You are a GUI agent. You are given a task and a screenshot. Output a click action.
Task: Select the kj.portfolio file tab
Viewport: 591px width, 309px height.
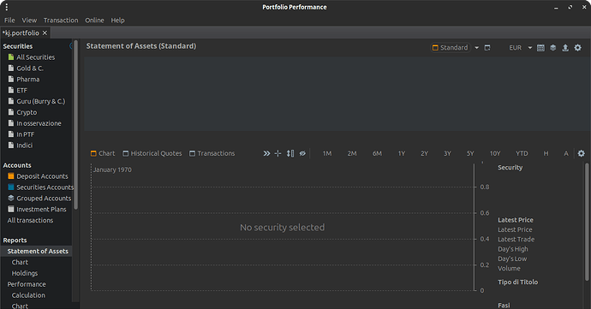pos(21,33)
